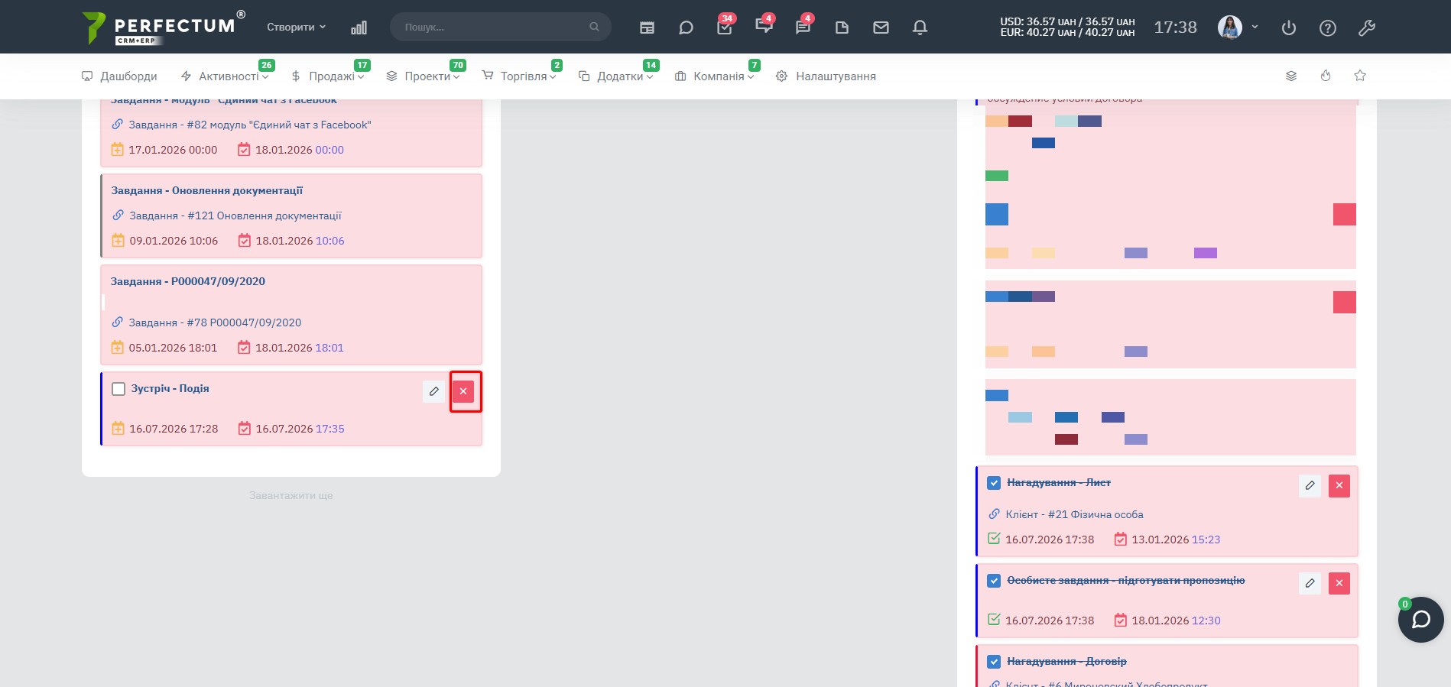Open the Дашборди menu item
This screenshot has width=1451, height=687.
[119, 76]
